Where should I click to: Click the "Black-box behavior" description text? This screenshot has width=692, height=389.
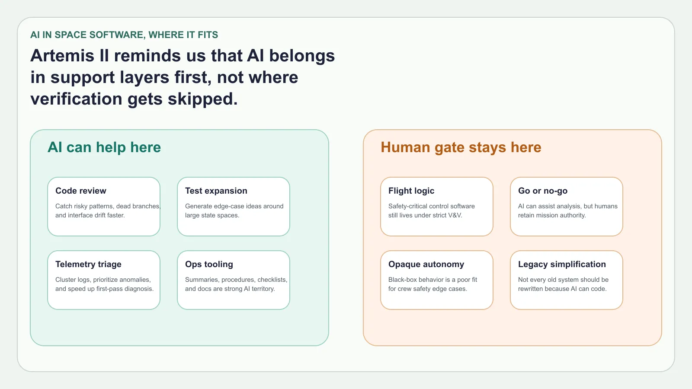click(x=432, y=284)
